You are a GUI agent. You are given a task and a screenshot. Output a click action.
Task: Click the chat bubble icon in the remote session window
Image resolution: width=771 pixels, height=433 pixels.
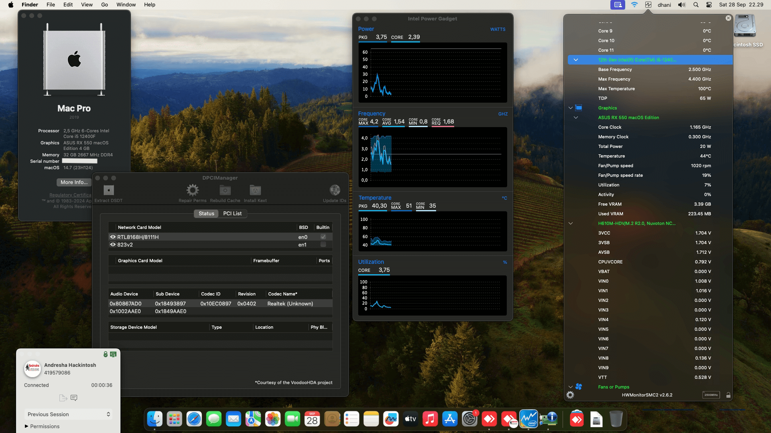tap(74, 398)
